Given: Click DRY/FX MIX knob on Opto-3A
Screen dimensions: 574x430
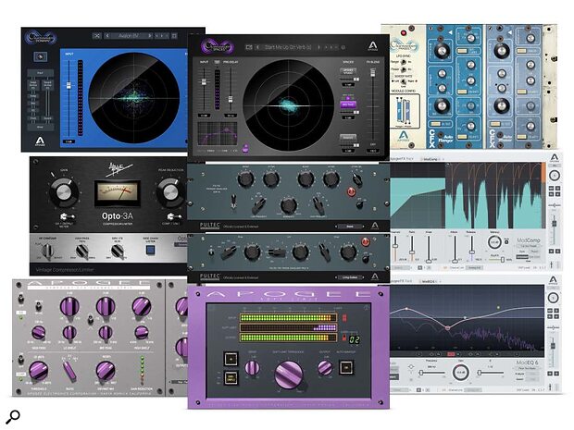Looking at the screenshot, I should (x=118, y=252).
